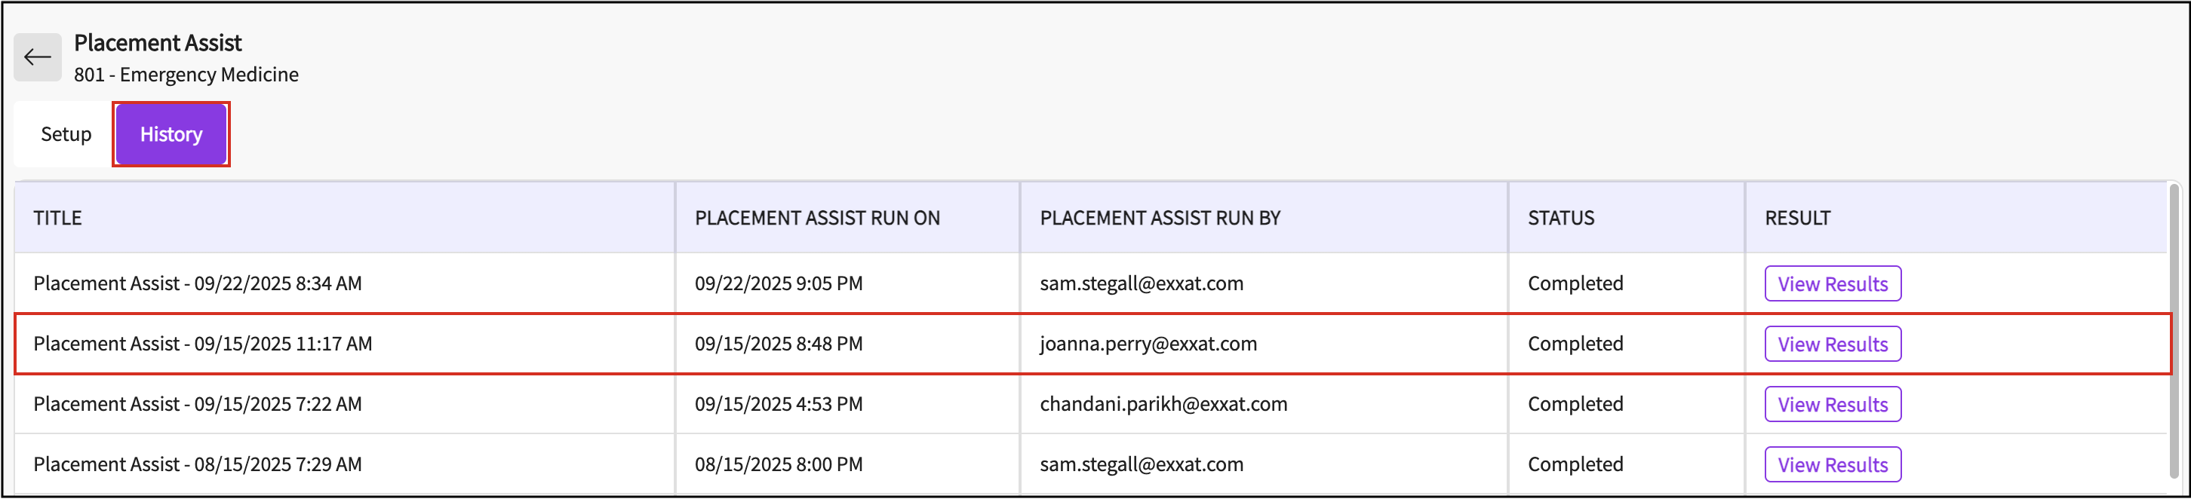Open View Results for joanna.perry's run
Viewport: 2191px width, 499px height.
1832,344
